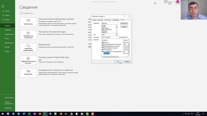This screenshot has width=207, height=116.
Task: Open PowerPoint from the taskbar
Action: click(40, 114)
